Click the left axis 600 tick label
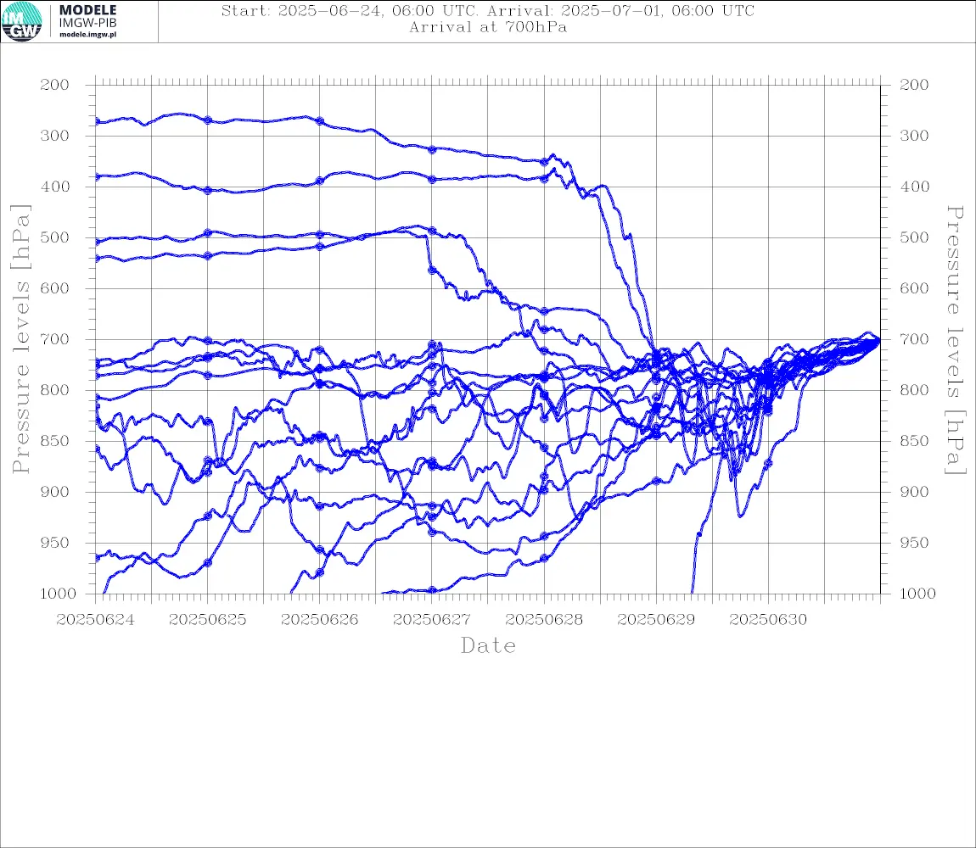 (x=55, y=288)
